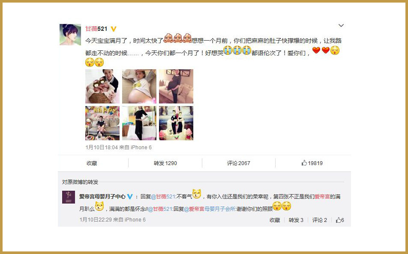
Task: Open 评论 2067 comments tab
Action: [x=239, y=163]
